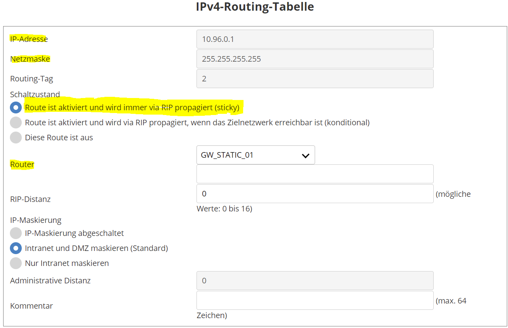
Task: Click the 'Schaltzustand' section label
Action: tap(35, 94)
